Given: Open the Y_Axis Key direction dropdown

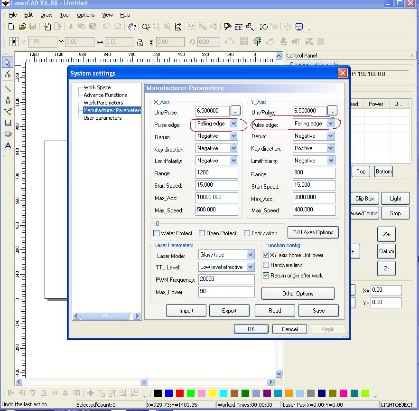Looking at the screenshot, I should [330, 148].
